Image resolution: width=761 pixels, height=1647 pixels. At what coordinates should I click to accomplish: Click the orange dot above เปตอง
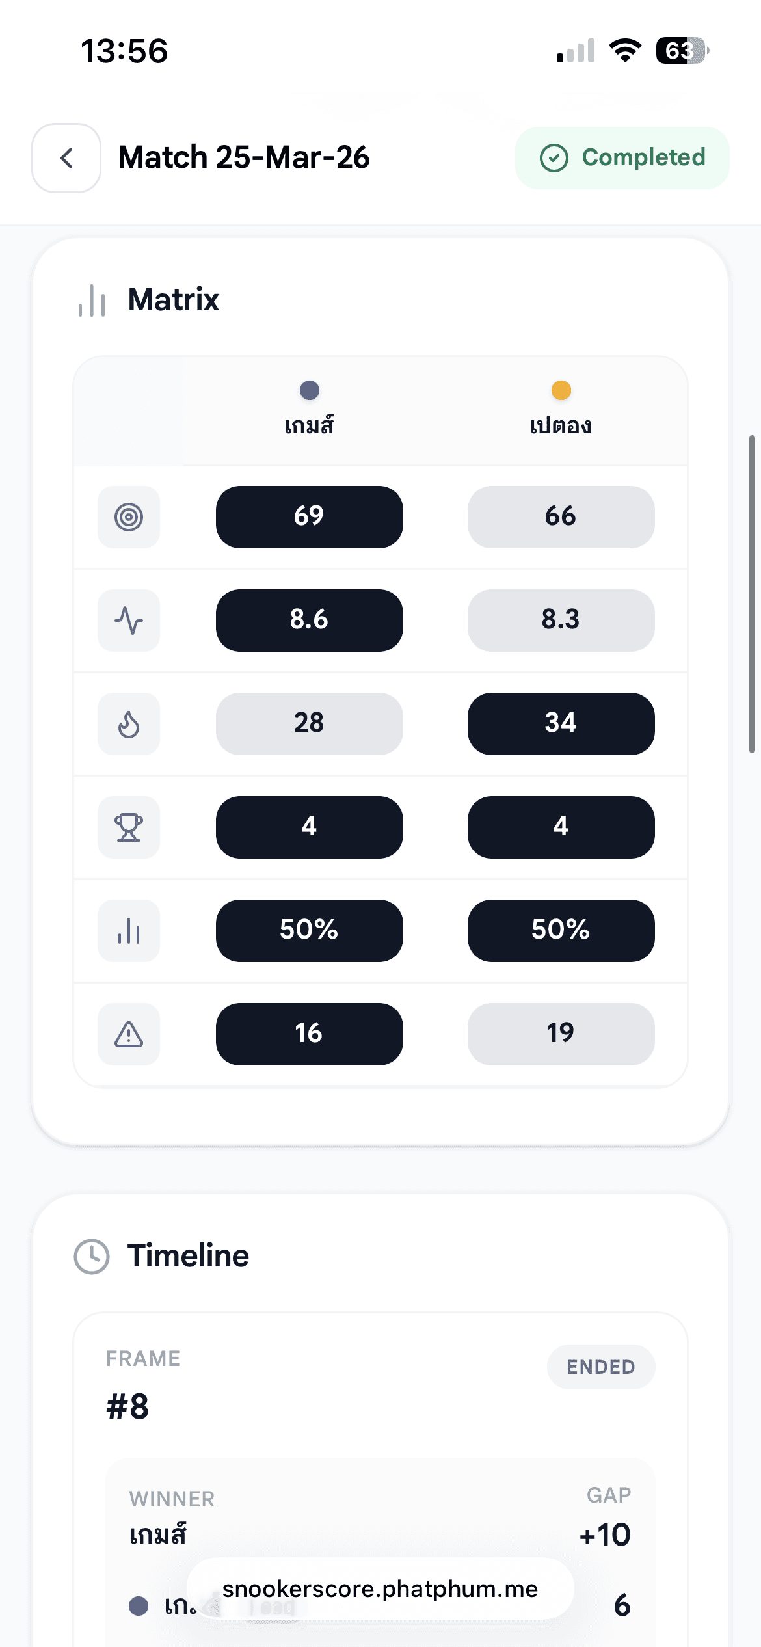pyautogui.click(x=561, y=390)
